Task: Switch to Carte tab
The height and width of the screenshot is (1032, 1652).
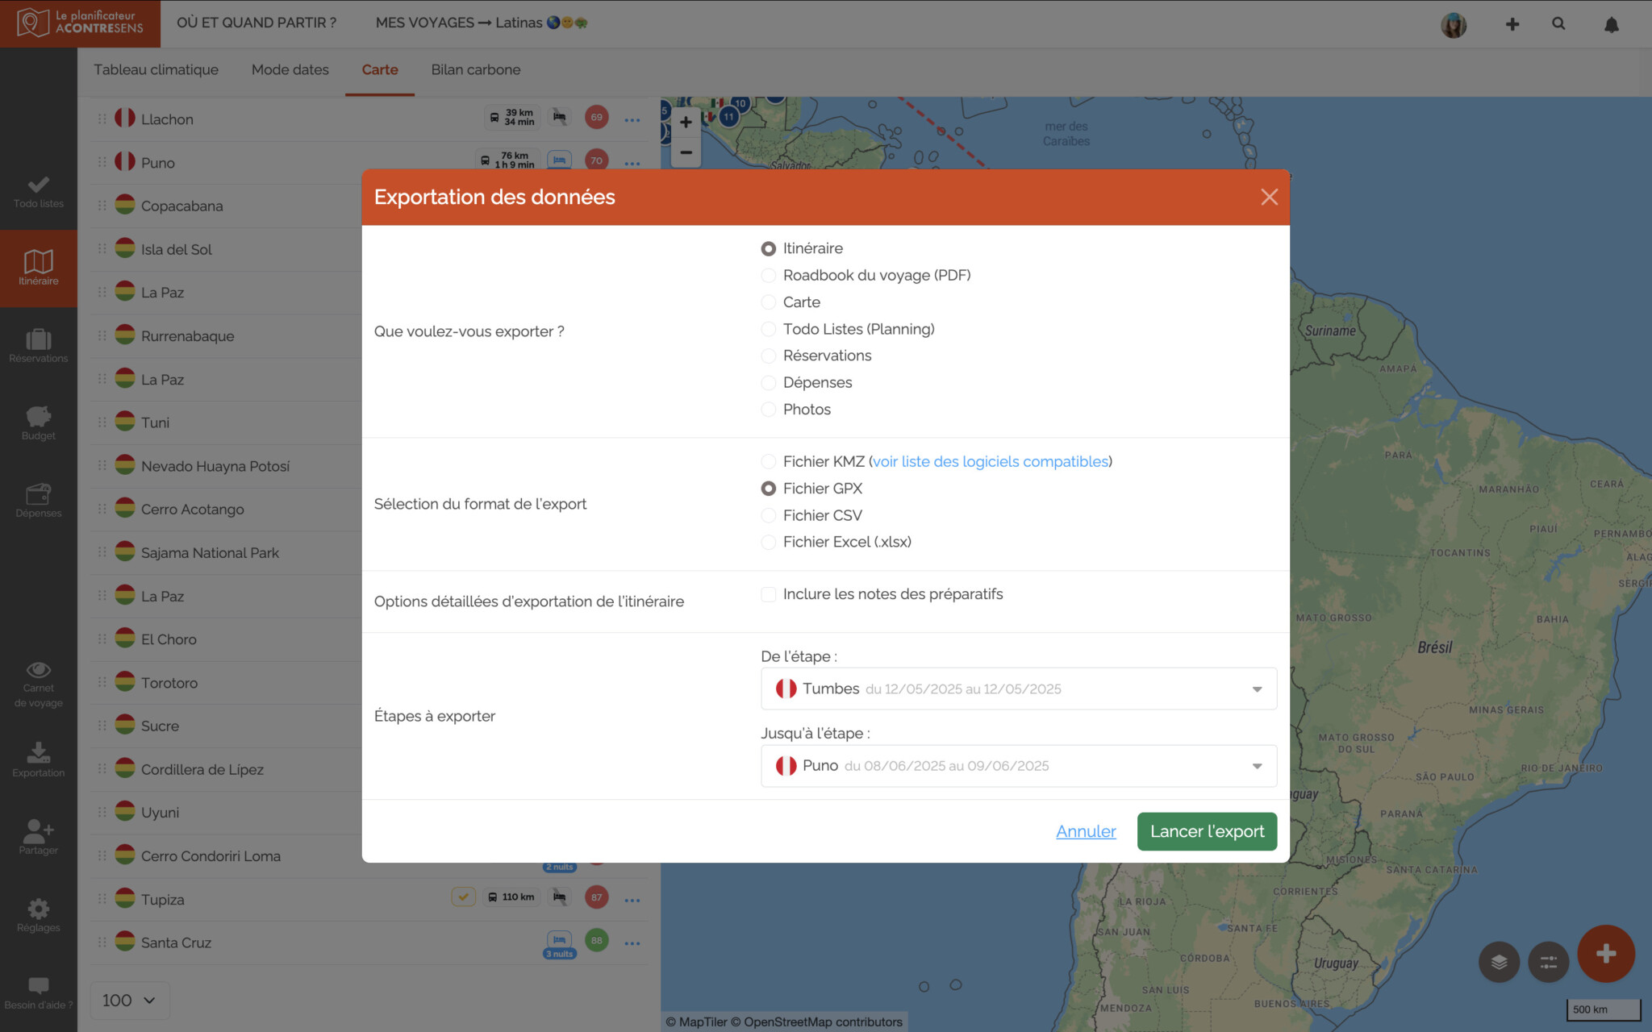Action: (379, 70)
